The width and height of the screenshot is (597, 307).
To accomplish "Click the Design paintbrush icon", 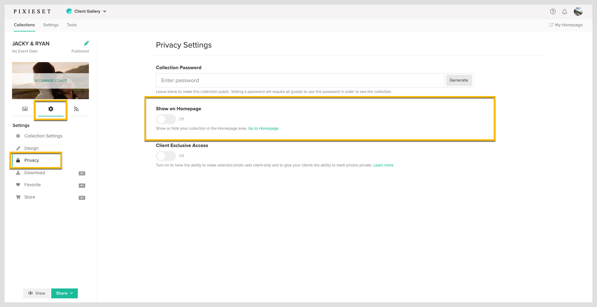I will [x=18, y=148].
